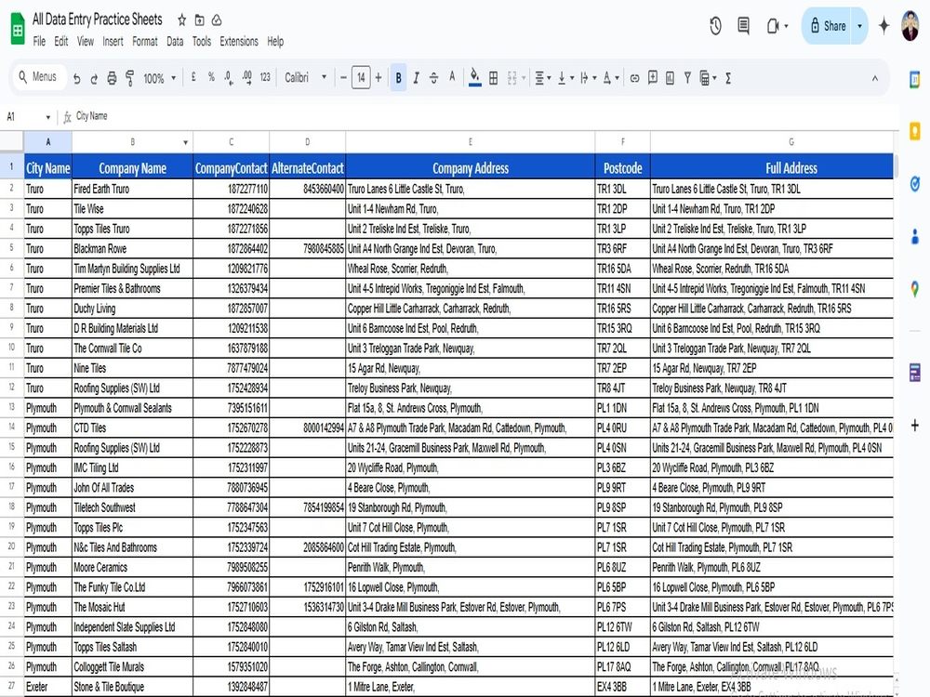Image resolution: width=930 pixels, height=697 pixels.
Task: Click the Share button
Action: [x=827, y=26]
